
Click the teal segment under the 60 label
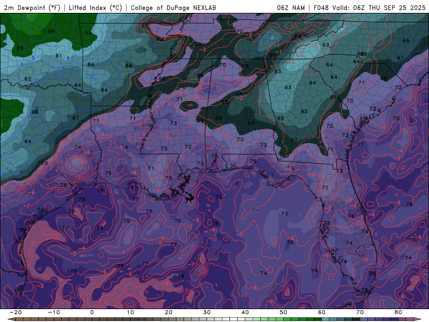(x=326, y=319)
